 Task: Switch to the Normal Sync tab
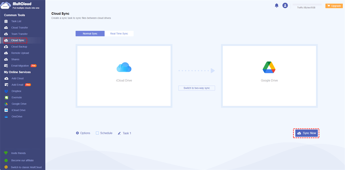[x=90, y=34]
